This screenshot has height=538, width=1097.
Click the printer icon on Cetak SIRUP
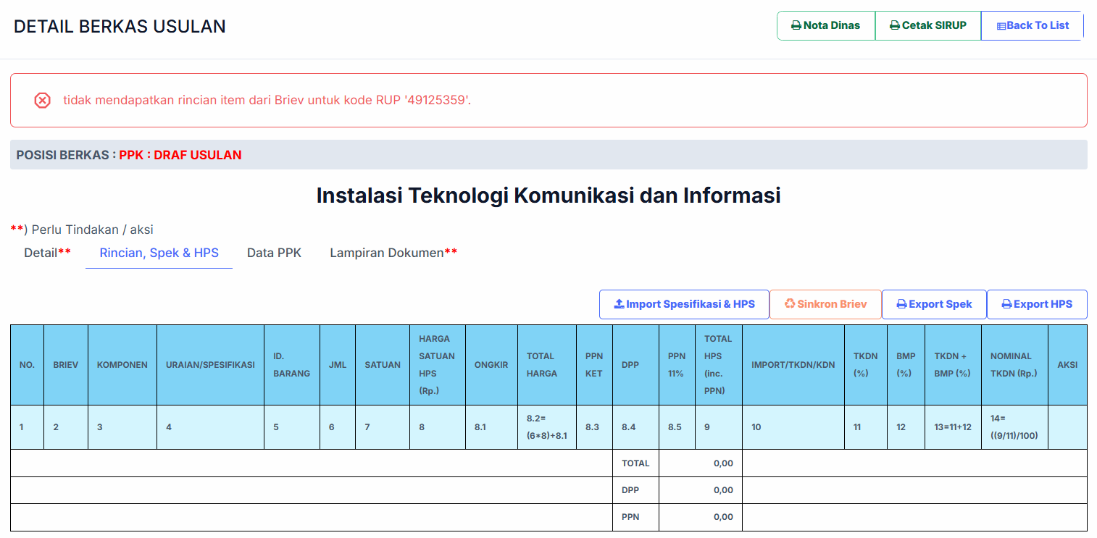tap(894, 25)
